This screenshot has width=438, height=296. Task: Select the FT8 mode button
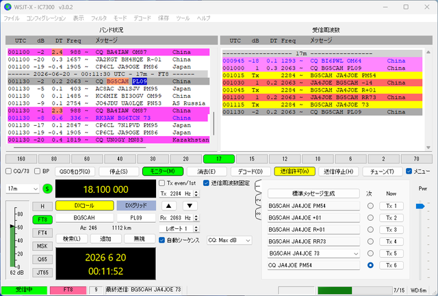(x=42, y=219)
